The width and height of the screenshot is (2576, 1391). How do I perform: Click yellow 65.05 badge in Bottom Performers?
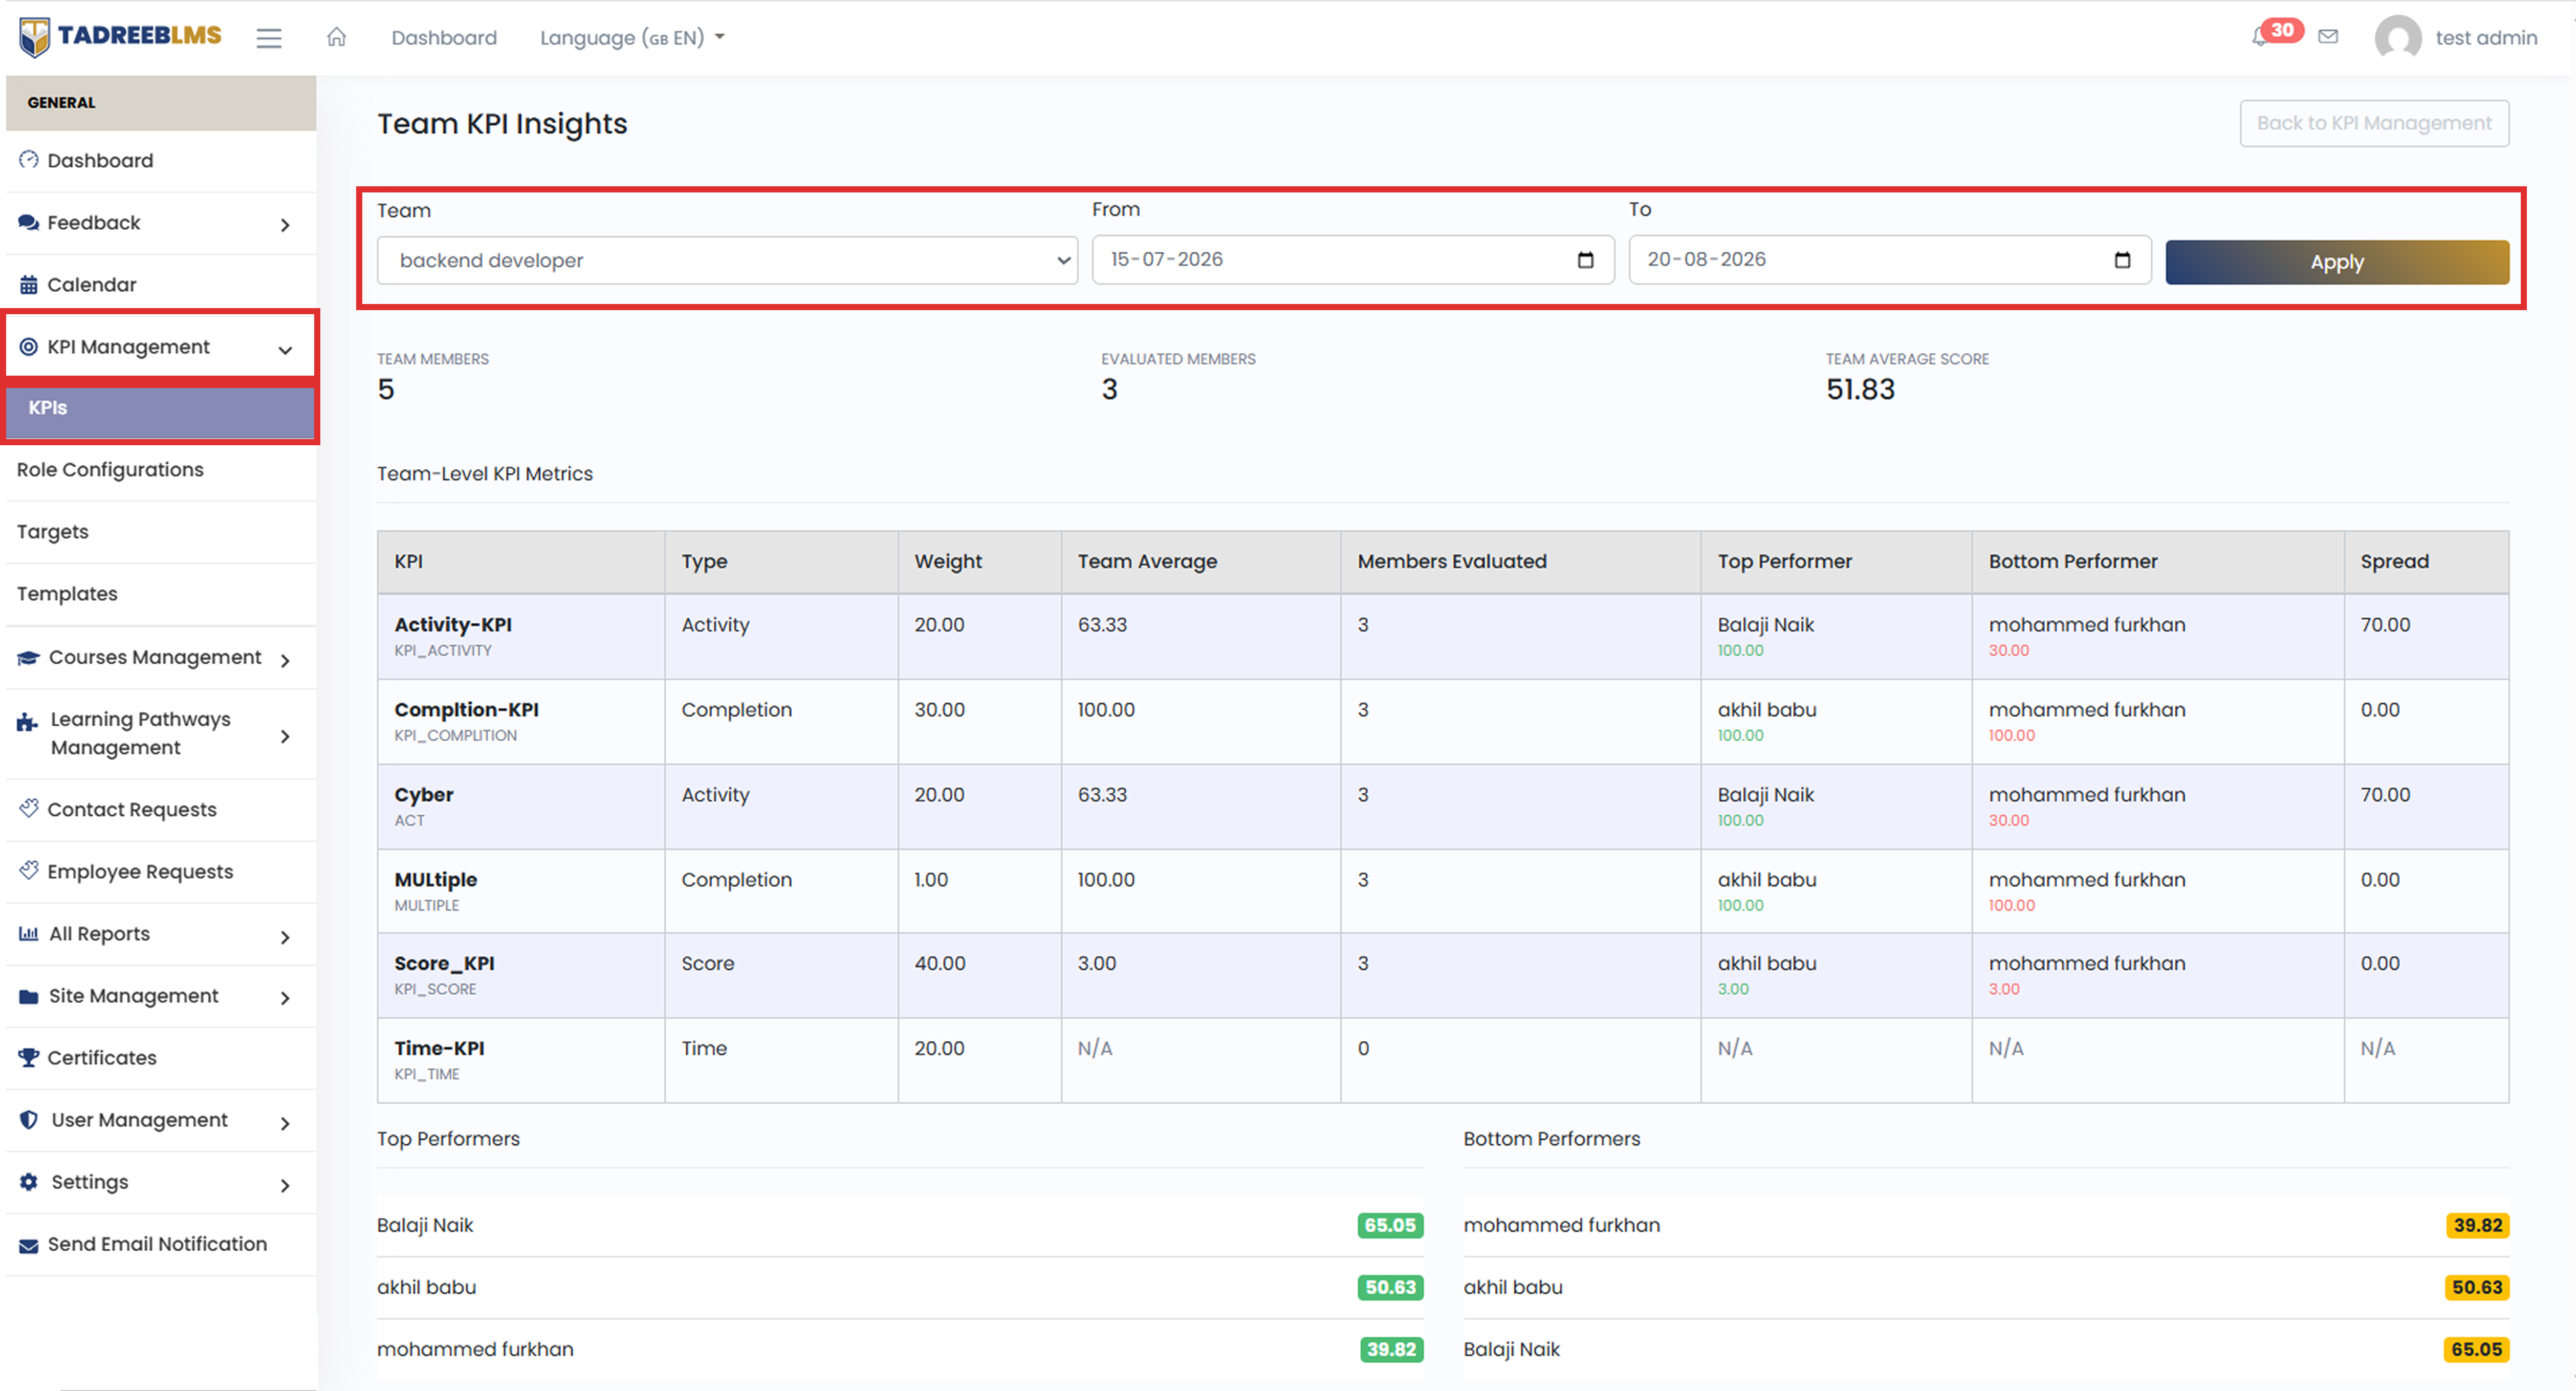[x=2476, y=1349]
